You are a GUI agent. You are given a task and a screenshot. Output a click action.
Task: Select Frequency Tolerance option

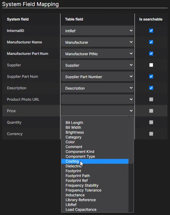click(x=95, y=190)
